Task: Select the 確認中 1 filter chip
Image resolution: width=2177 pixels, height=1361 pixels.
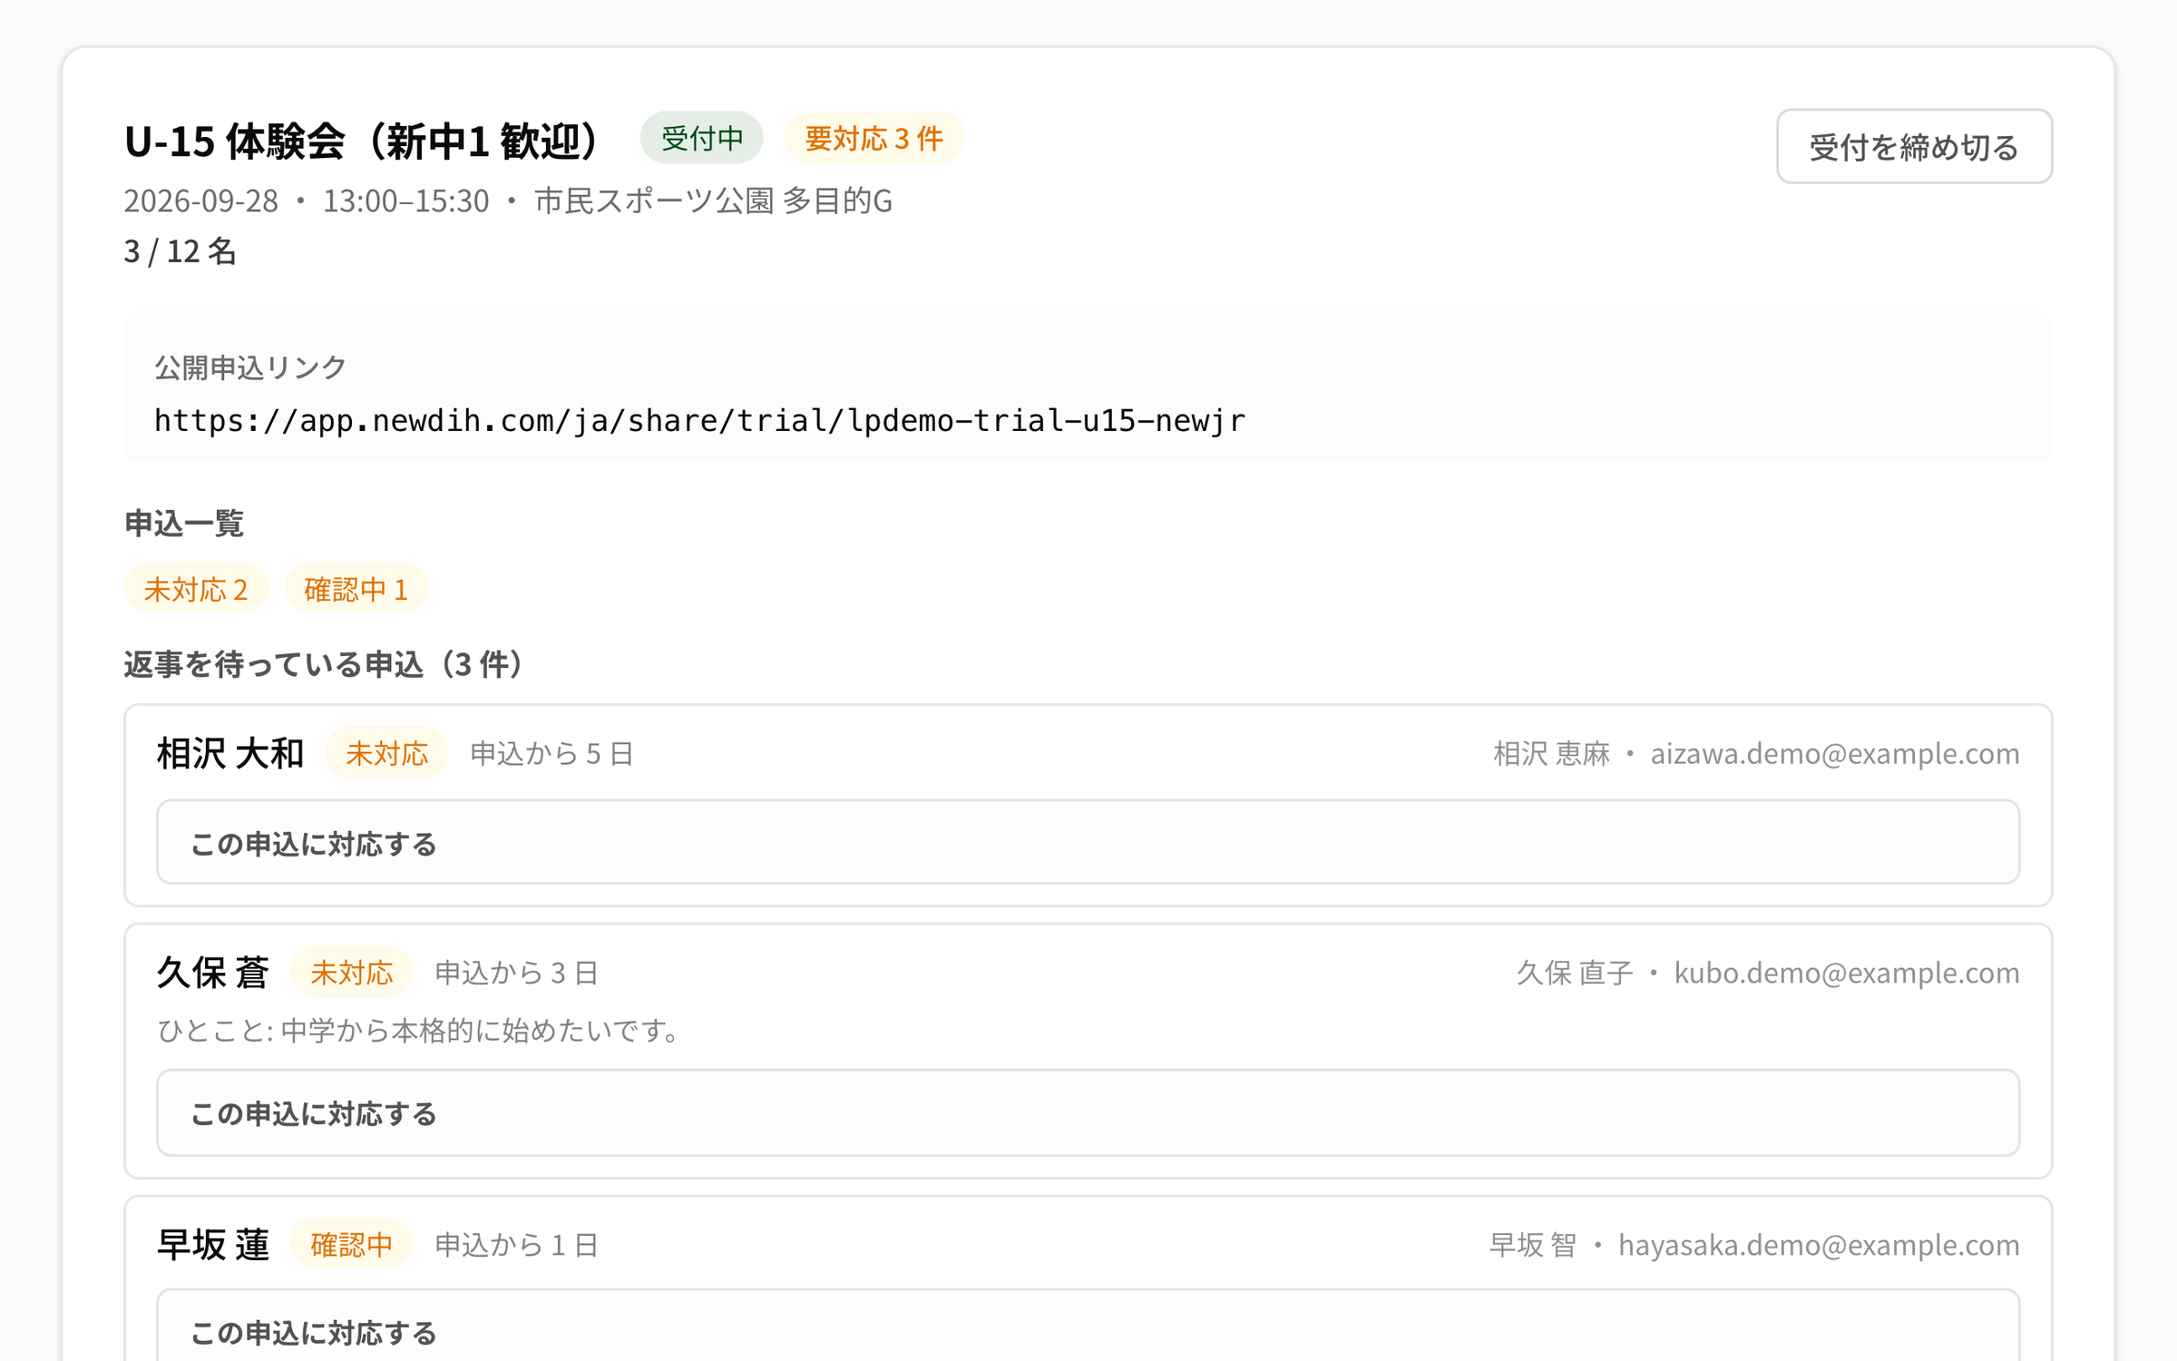Action: pyautogui.click(x=356, y=588)
